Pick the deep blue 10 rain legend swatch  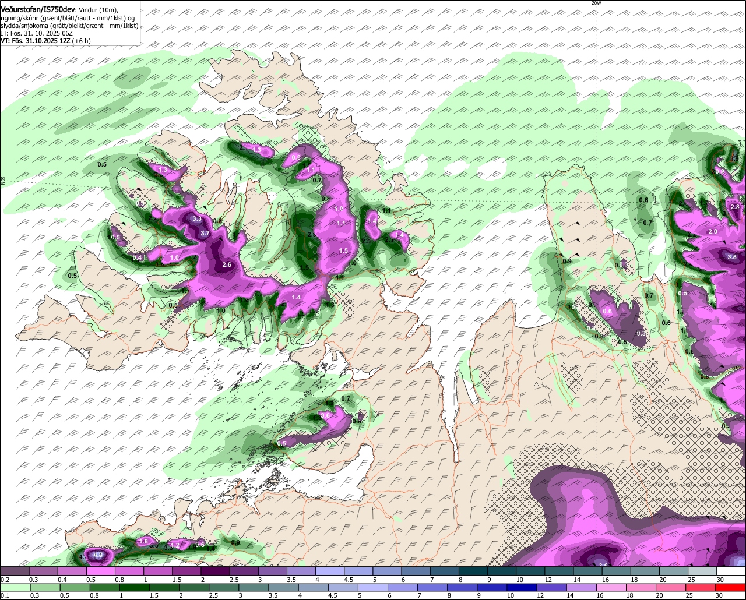522,587
